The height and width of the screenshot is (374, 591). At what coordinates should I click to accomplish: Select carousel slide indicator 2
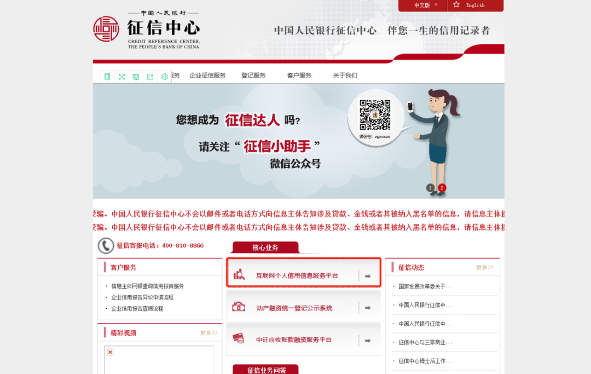point(442,188)
